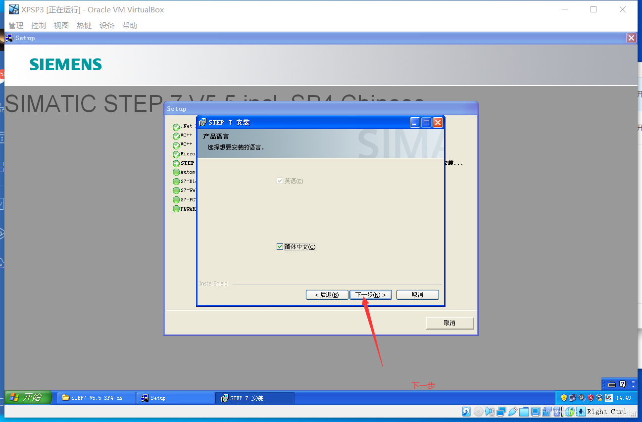
Task: Click 取消 in the outer Setup window
Action: click(x=450, y=323)
